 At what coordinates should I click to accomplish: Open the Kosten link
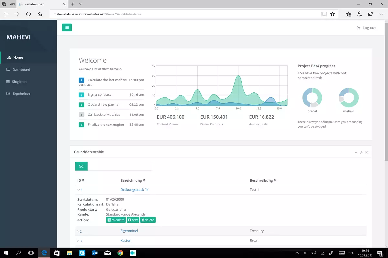click(x=126, y=241)
